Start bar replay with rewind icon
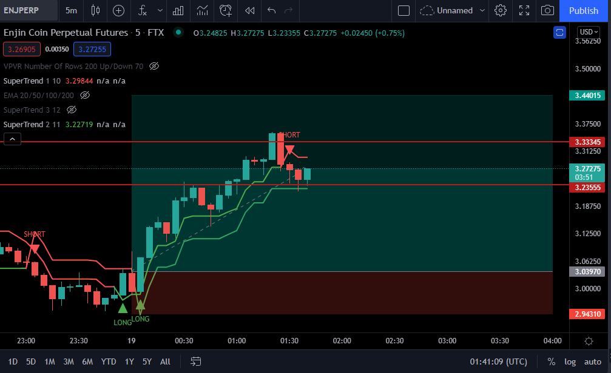Screen dimensions: 611x373 [x=250, y=10]
